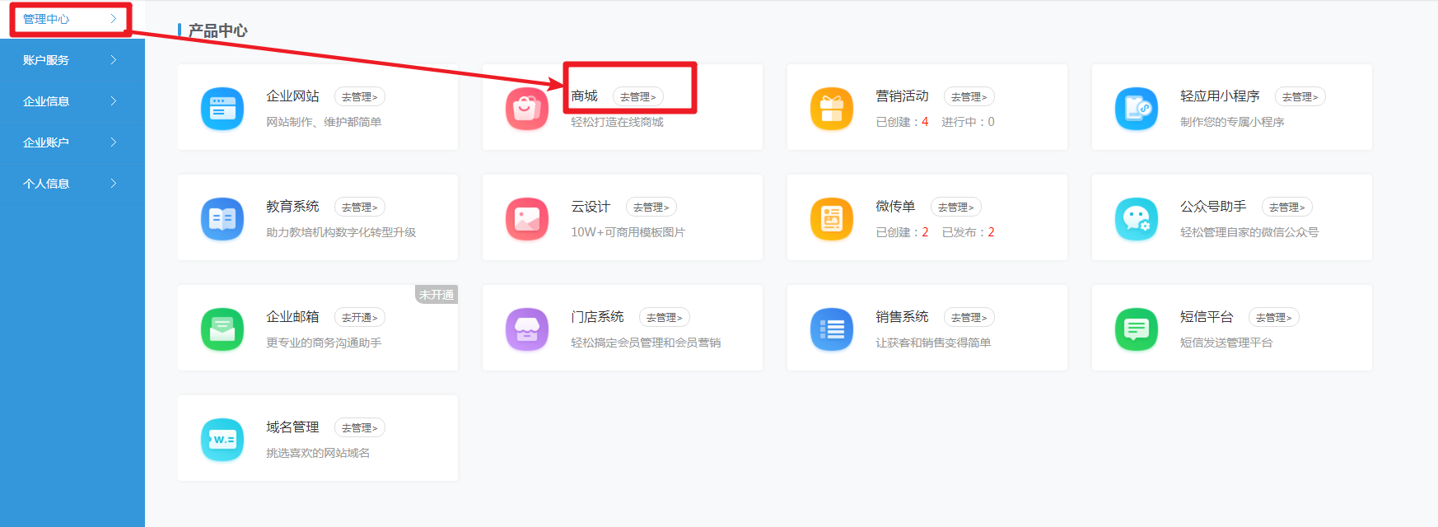The image size is (1438, 527).
Task: Click 去管理 button for 微传单
Action: coord(956,207)
